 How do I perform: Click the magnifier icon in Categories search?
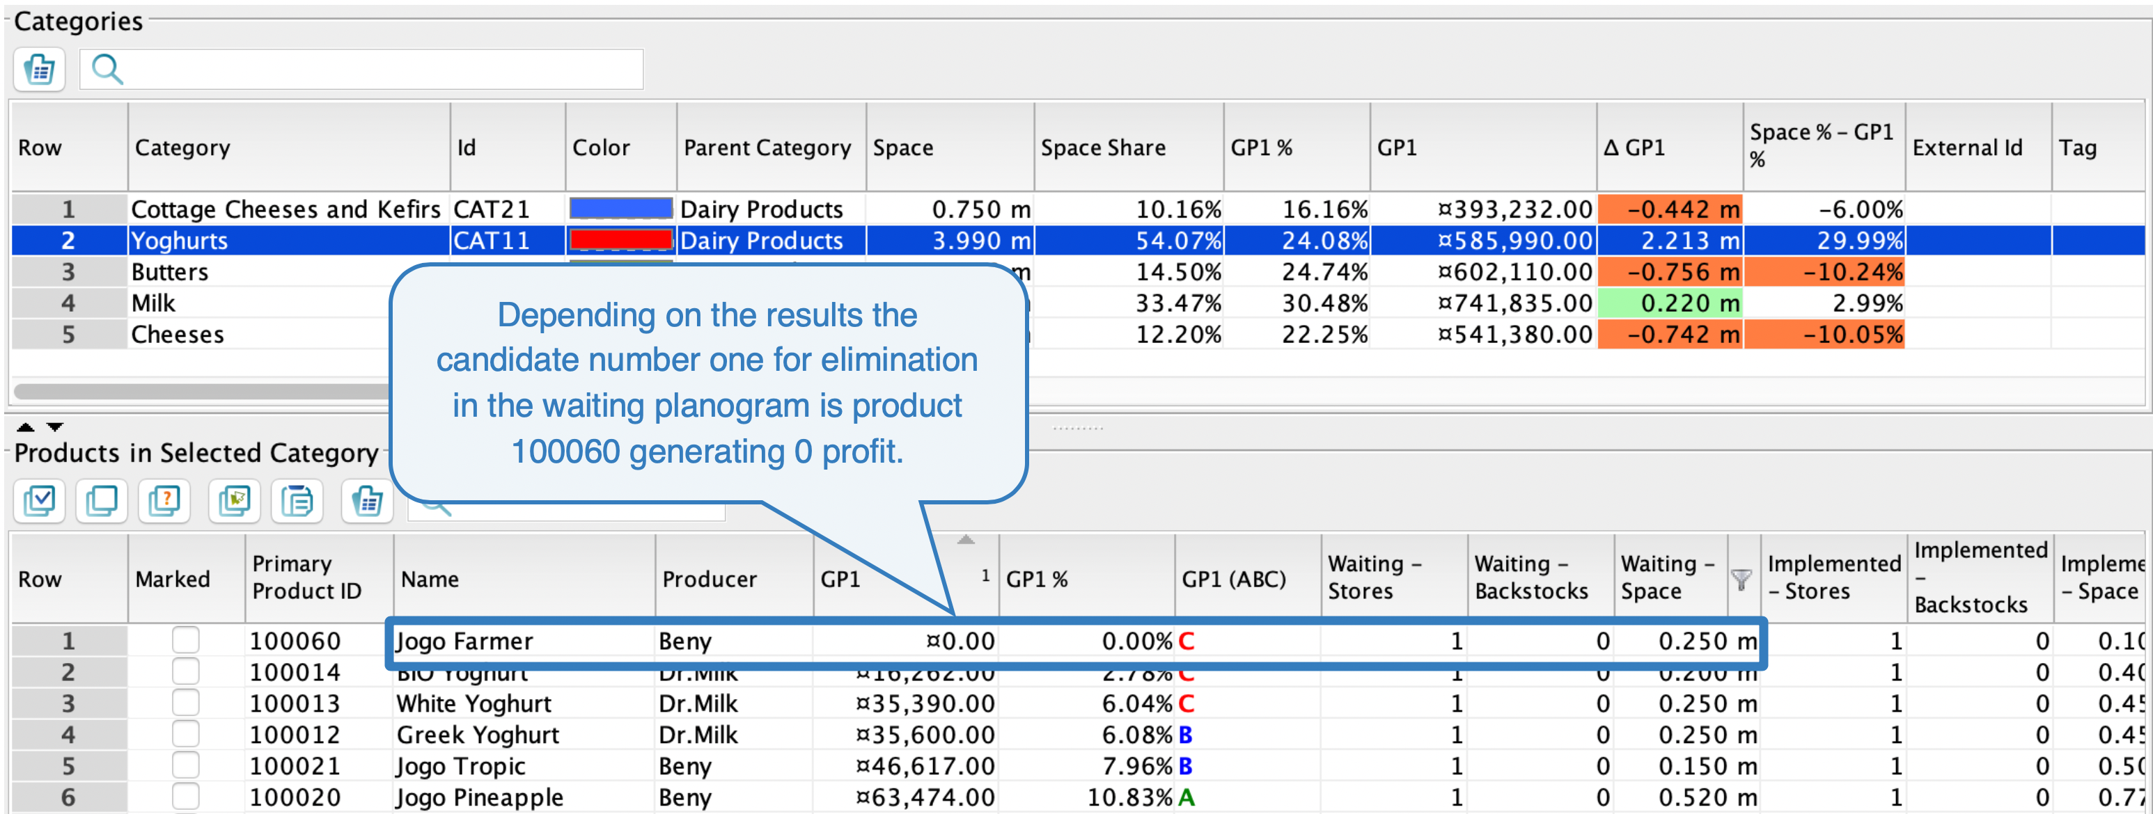tap(107, 70)
